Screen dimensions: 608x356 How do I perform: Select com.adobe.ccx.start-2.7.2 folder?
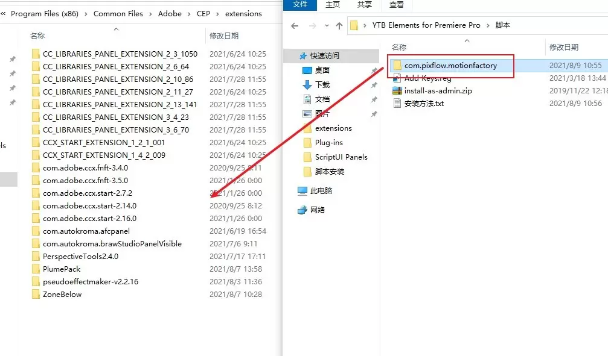coord(82,193)
